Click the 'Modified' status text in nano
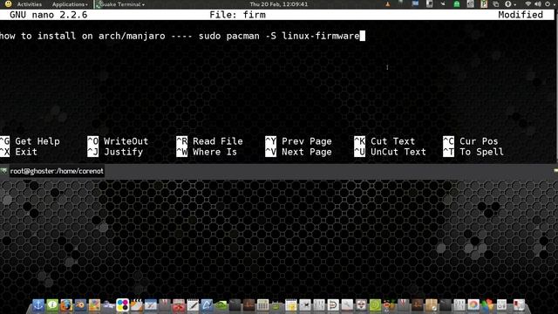 coord(521,15)
